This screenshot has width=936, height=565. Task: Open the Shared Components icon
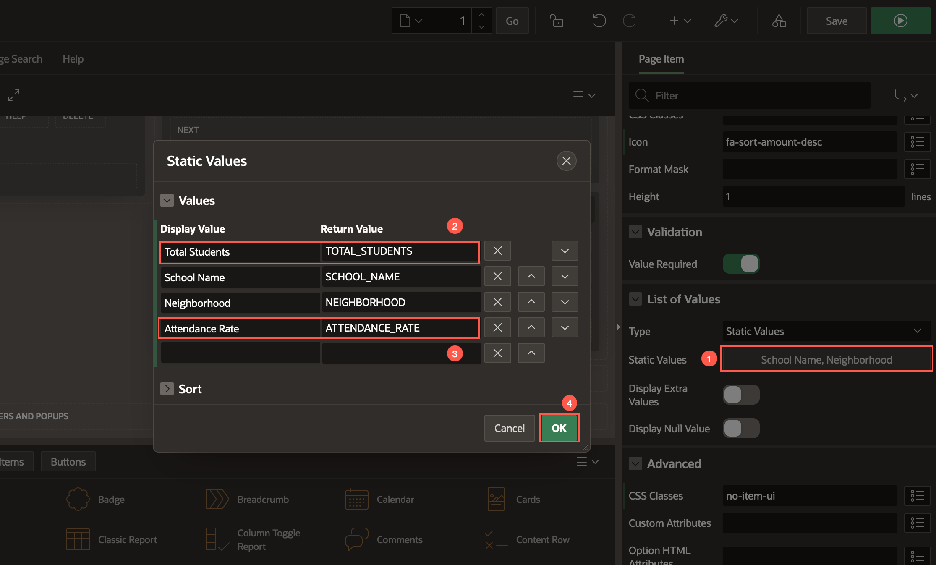779,21
